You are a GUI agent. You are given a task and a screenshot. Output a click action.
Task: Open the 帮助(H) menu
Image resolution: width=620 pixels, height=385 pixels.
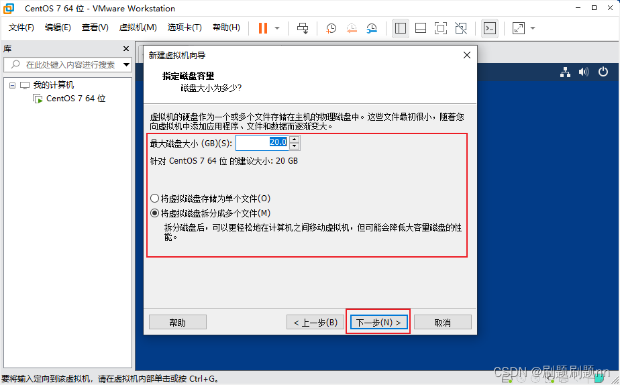226,27
